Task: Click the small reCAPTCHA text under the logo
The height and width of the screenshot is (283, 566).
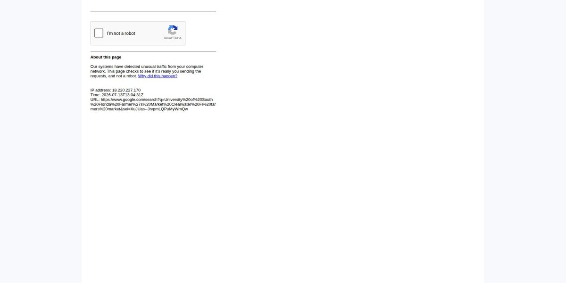Action: [x=173, y=38]
